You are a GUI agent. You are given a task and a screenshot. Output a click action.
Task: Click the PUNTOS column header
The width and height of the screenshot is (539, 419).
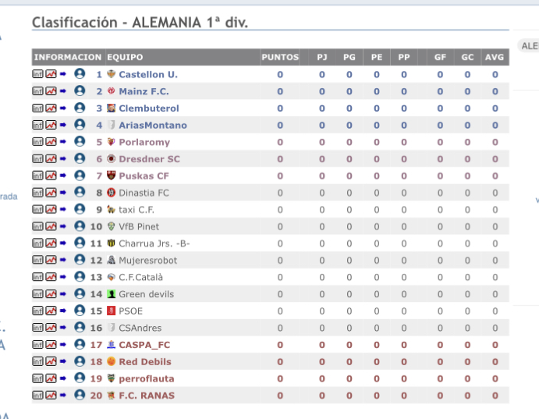pos(280,57)
